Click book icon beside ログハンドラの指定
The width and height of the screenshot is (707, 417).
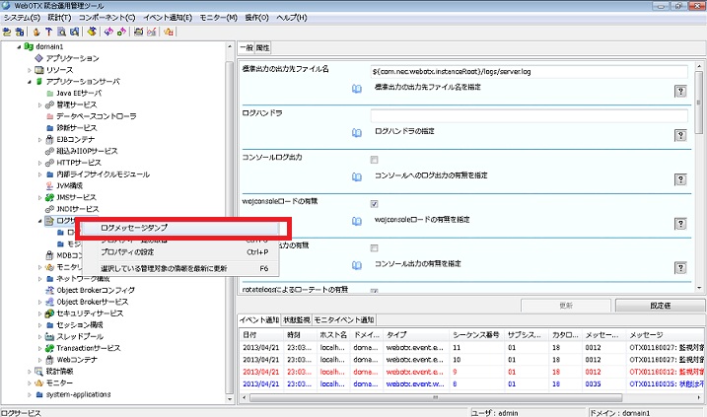click(357, 133)
